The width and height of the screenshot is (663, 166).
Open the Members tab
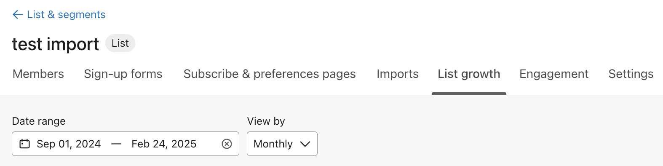coord(38,74)
